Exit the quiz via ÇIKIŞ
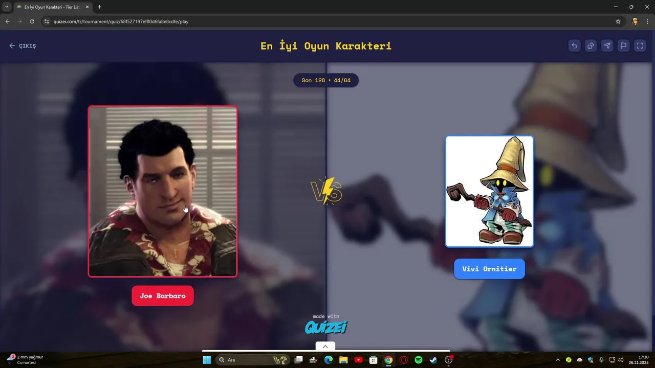Viewport: 655px width, 368px height. coord(23,46)
